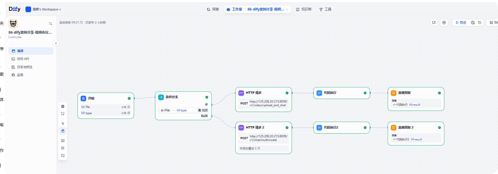The width and height of the screenshot is (498, 174).
Task: Open app settings icon beside avatar
Action: (x=50, y=24)
